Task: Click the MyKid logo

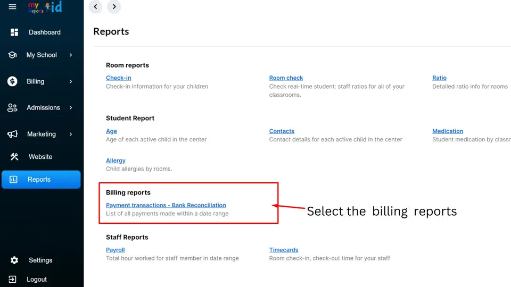Action: pos(45,7)
